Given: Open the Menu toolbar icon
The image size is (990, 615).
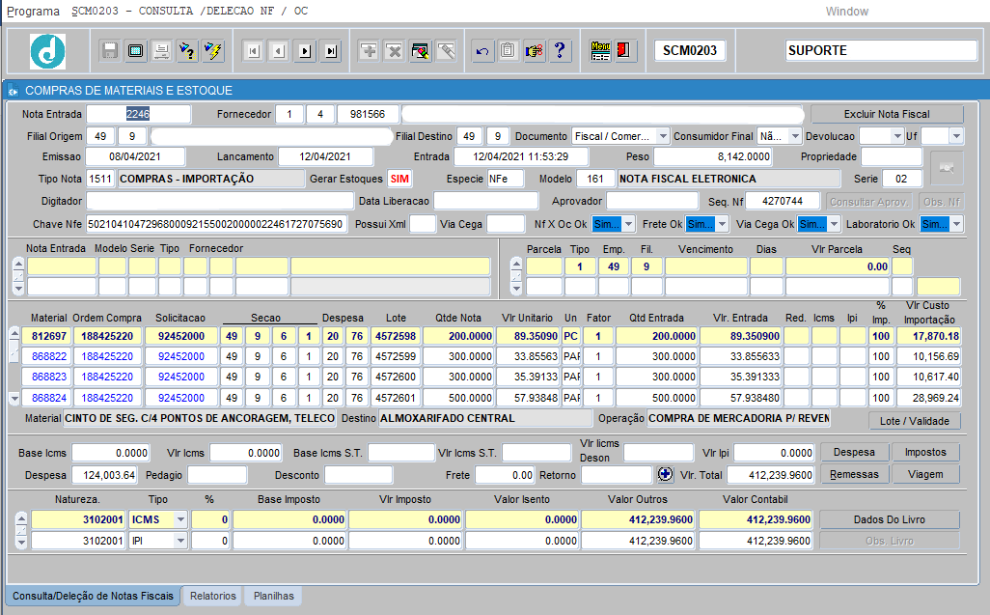Looking at the screenshot, I should coord(600,50).
